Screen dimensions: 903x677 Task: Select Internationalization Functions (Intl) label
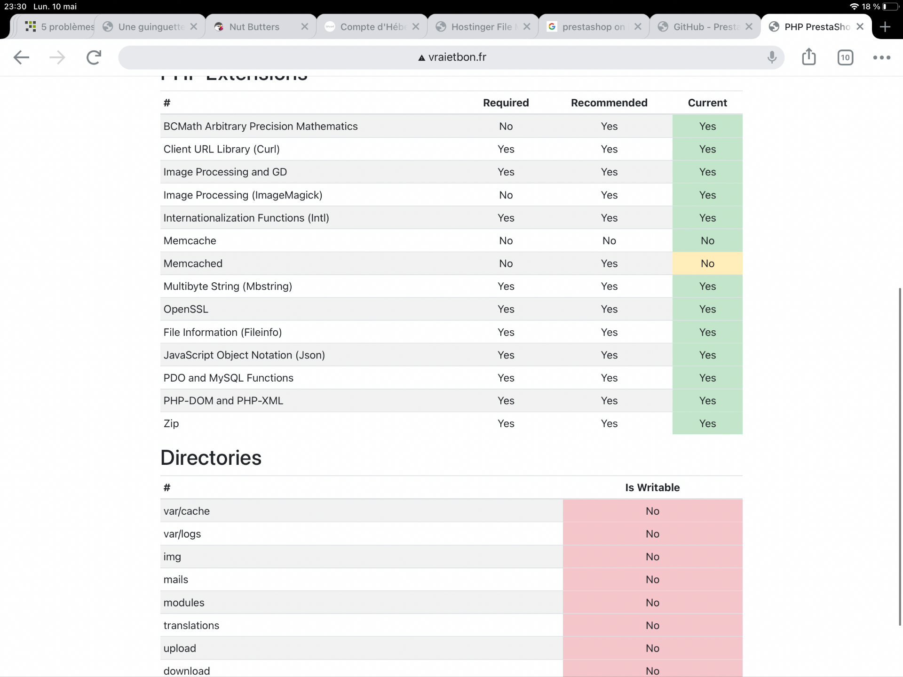[246, 218]
